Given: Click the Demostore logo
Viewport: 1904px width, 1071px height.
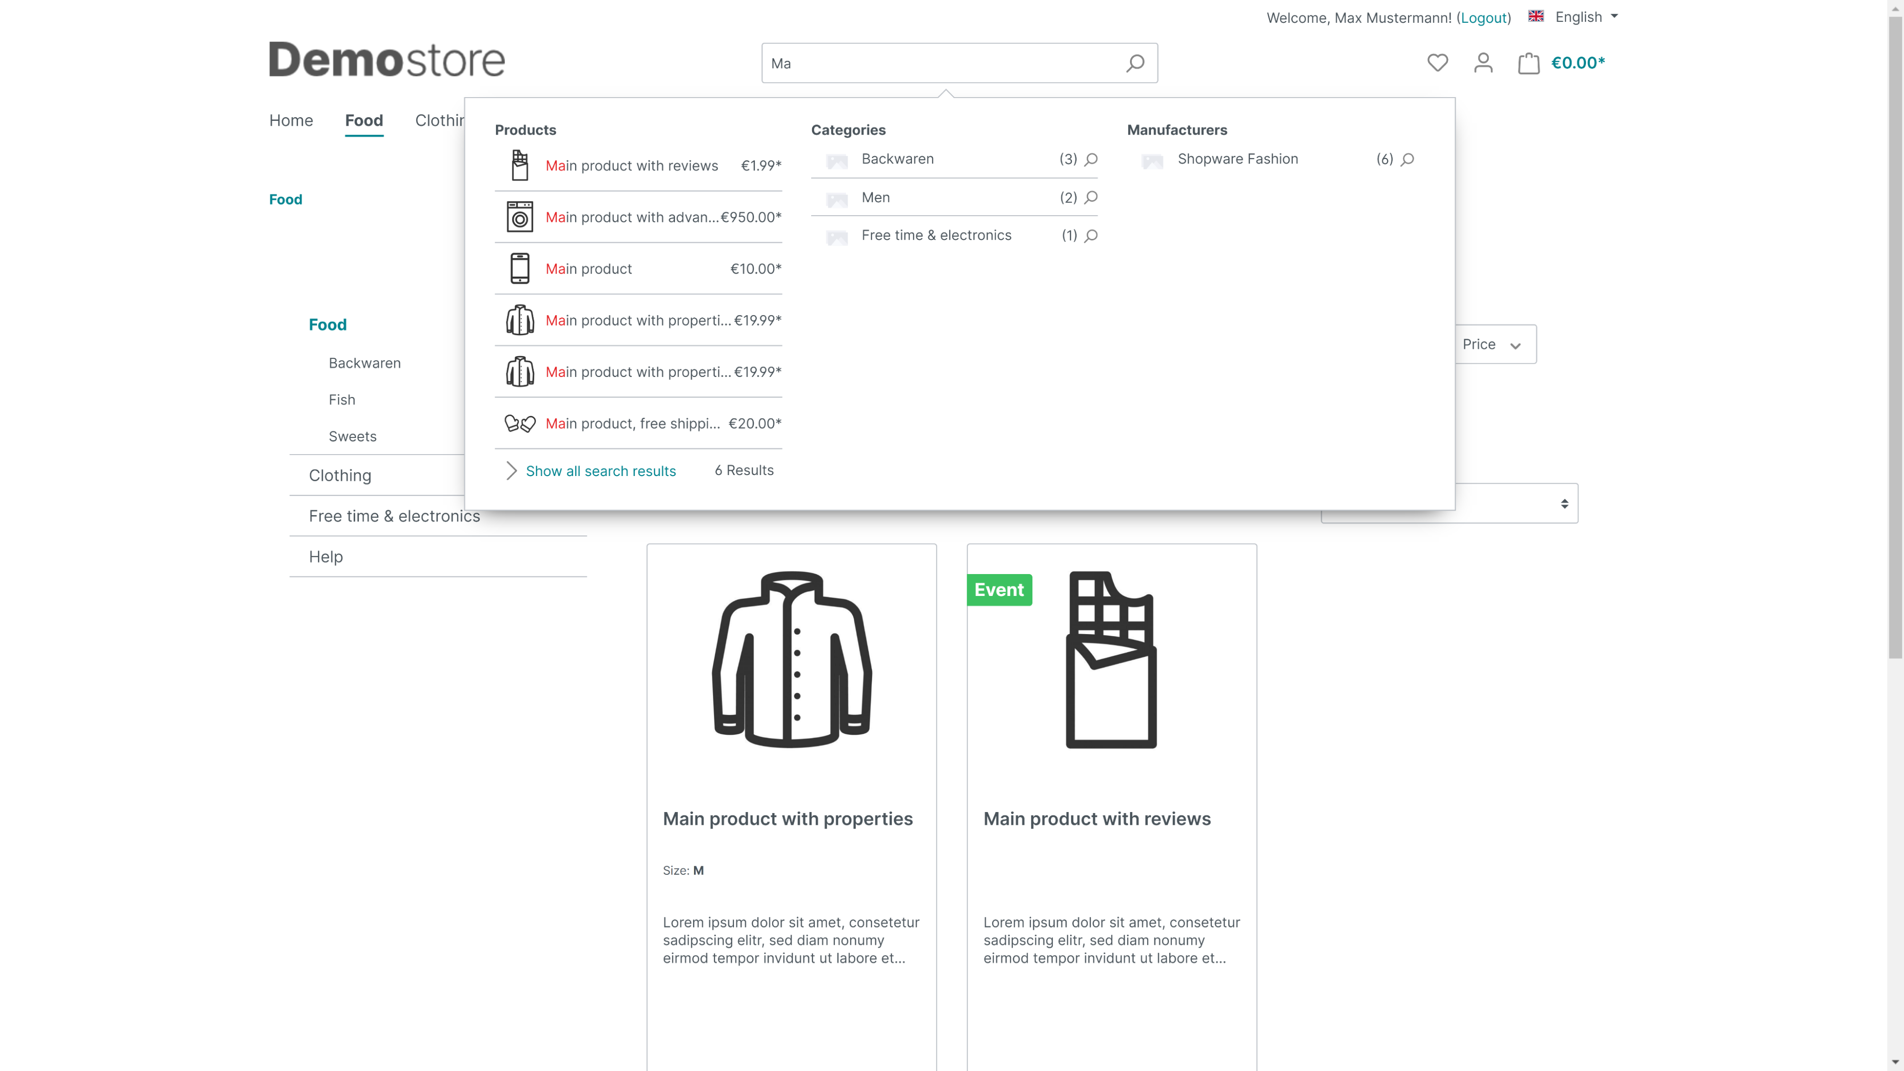Looking at the screenshot, I should pos(387,60).
